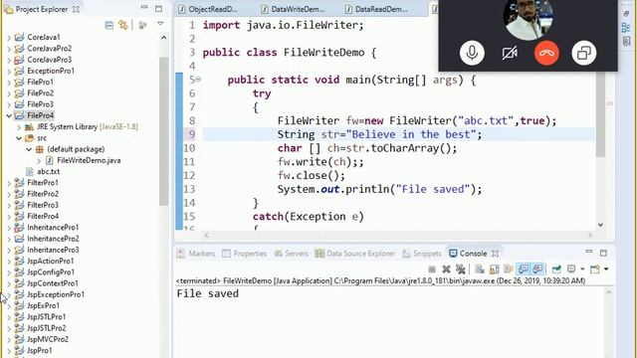Click editor vertical scrollbar thumb

pos(600,115)
